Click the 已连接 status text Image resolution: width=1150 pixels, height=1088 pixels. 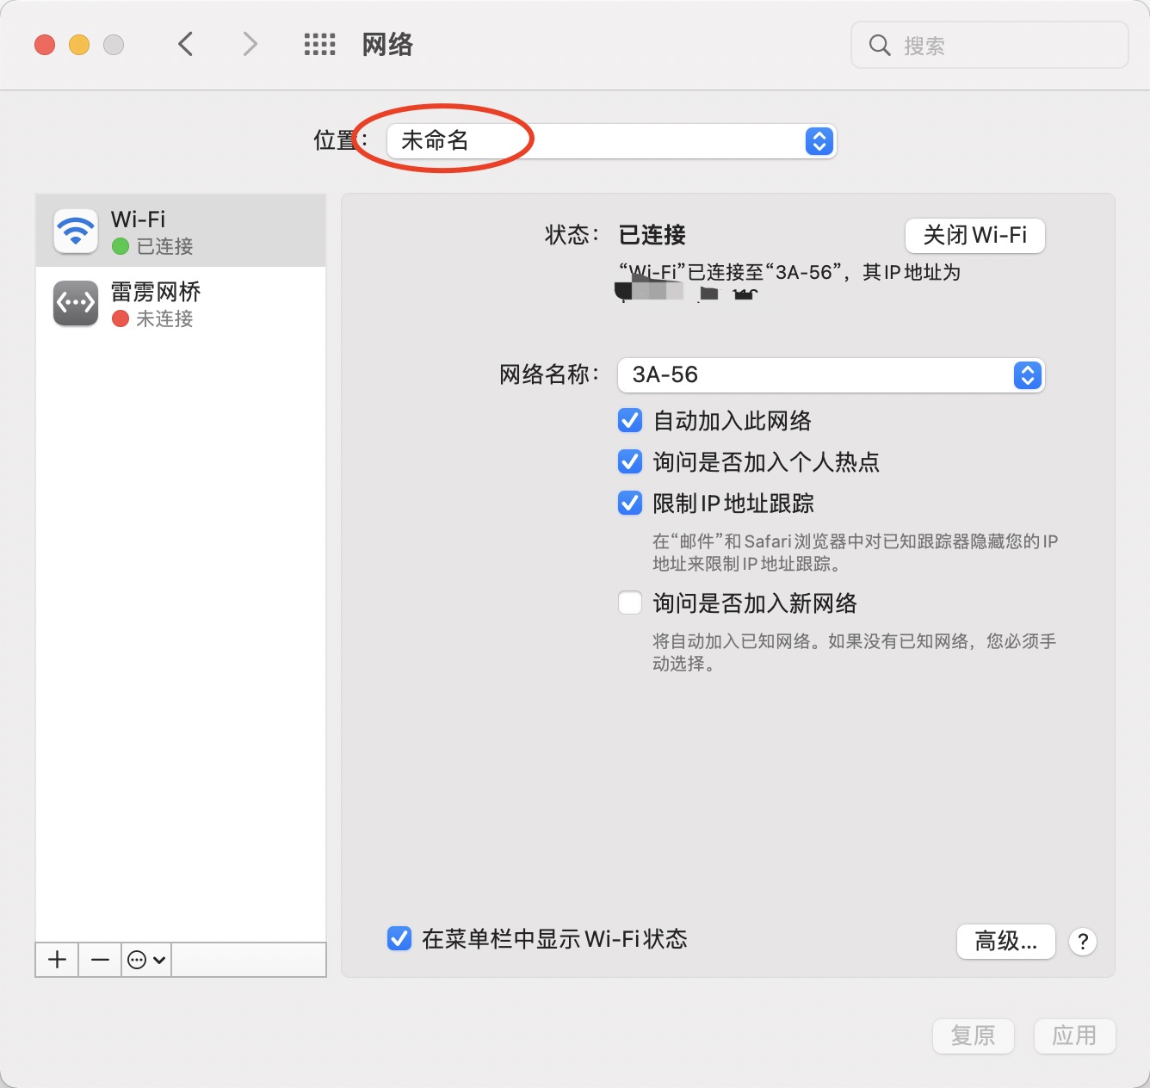[652, 235]
